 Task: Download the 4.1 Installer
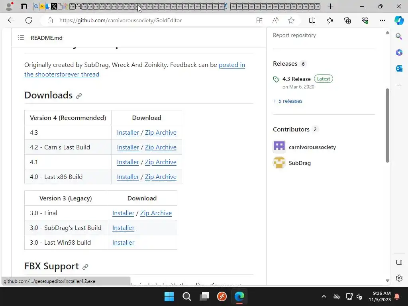tap(128, 162)
